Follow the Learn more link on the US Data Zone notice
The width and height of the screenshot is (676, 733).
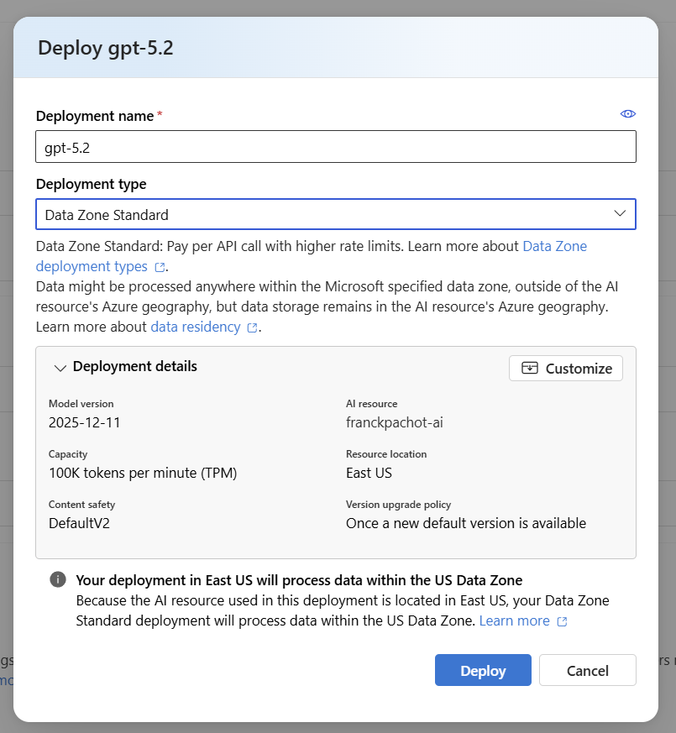(x=522, y=620)
